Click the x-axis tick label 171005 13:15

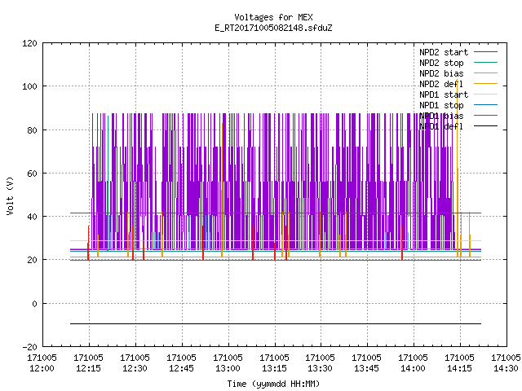[x=274, y=363]
